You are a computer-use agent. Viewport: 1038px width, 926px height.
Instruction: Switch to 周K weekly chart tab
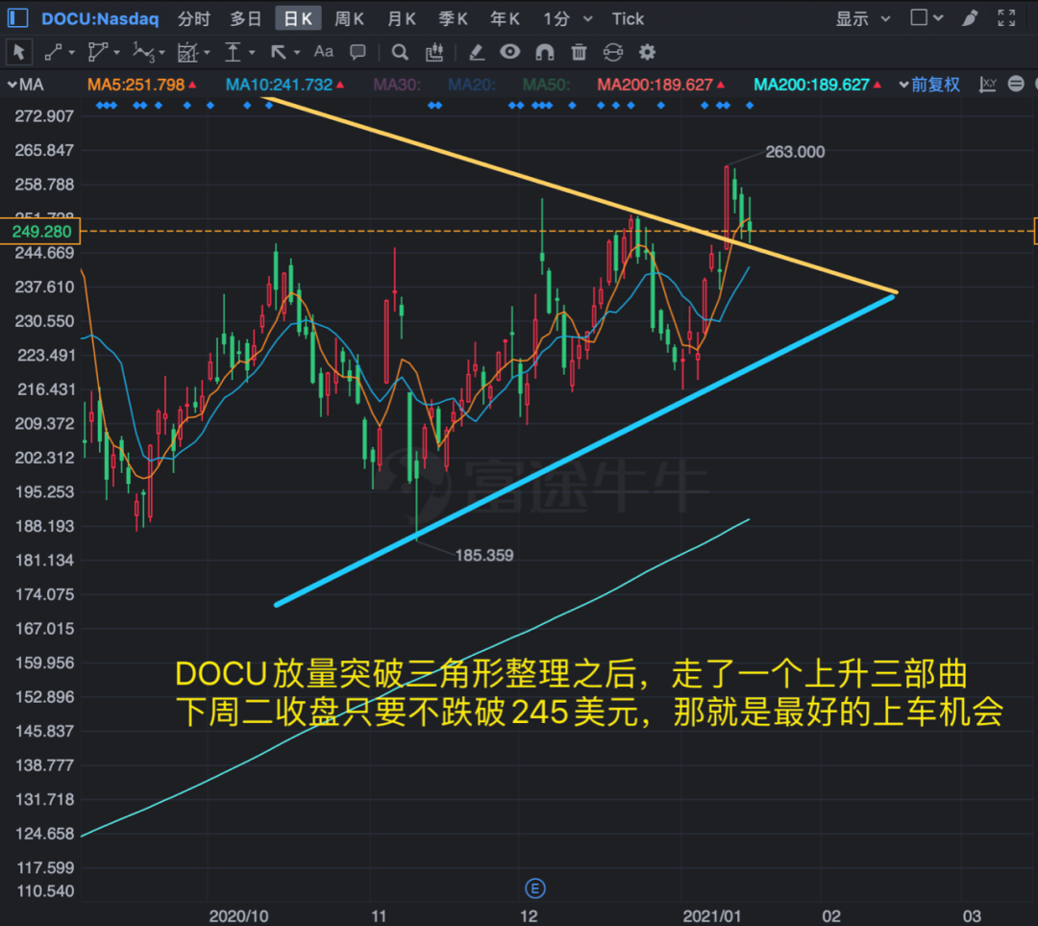pyautogui.click(x=349, y=18)
